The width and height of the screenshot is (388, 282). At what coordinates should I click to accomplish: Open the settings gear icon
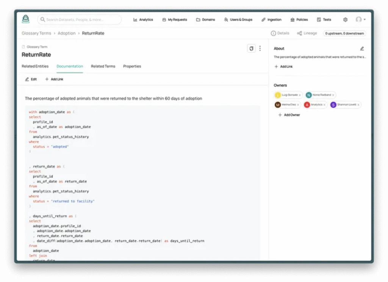point(345,20)
